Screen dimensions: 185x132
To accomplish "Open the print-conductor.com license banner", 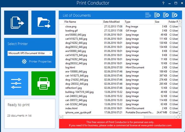I will 120,124.
